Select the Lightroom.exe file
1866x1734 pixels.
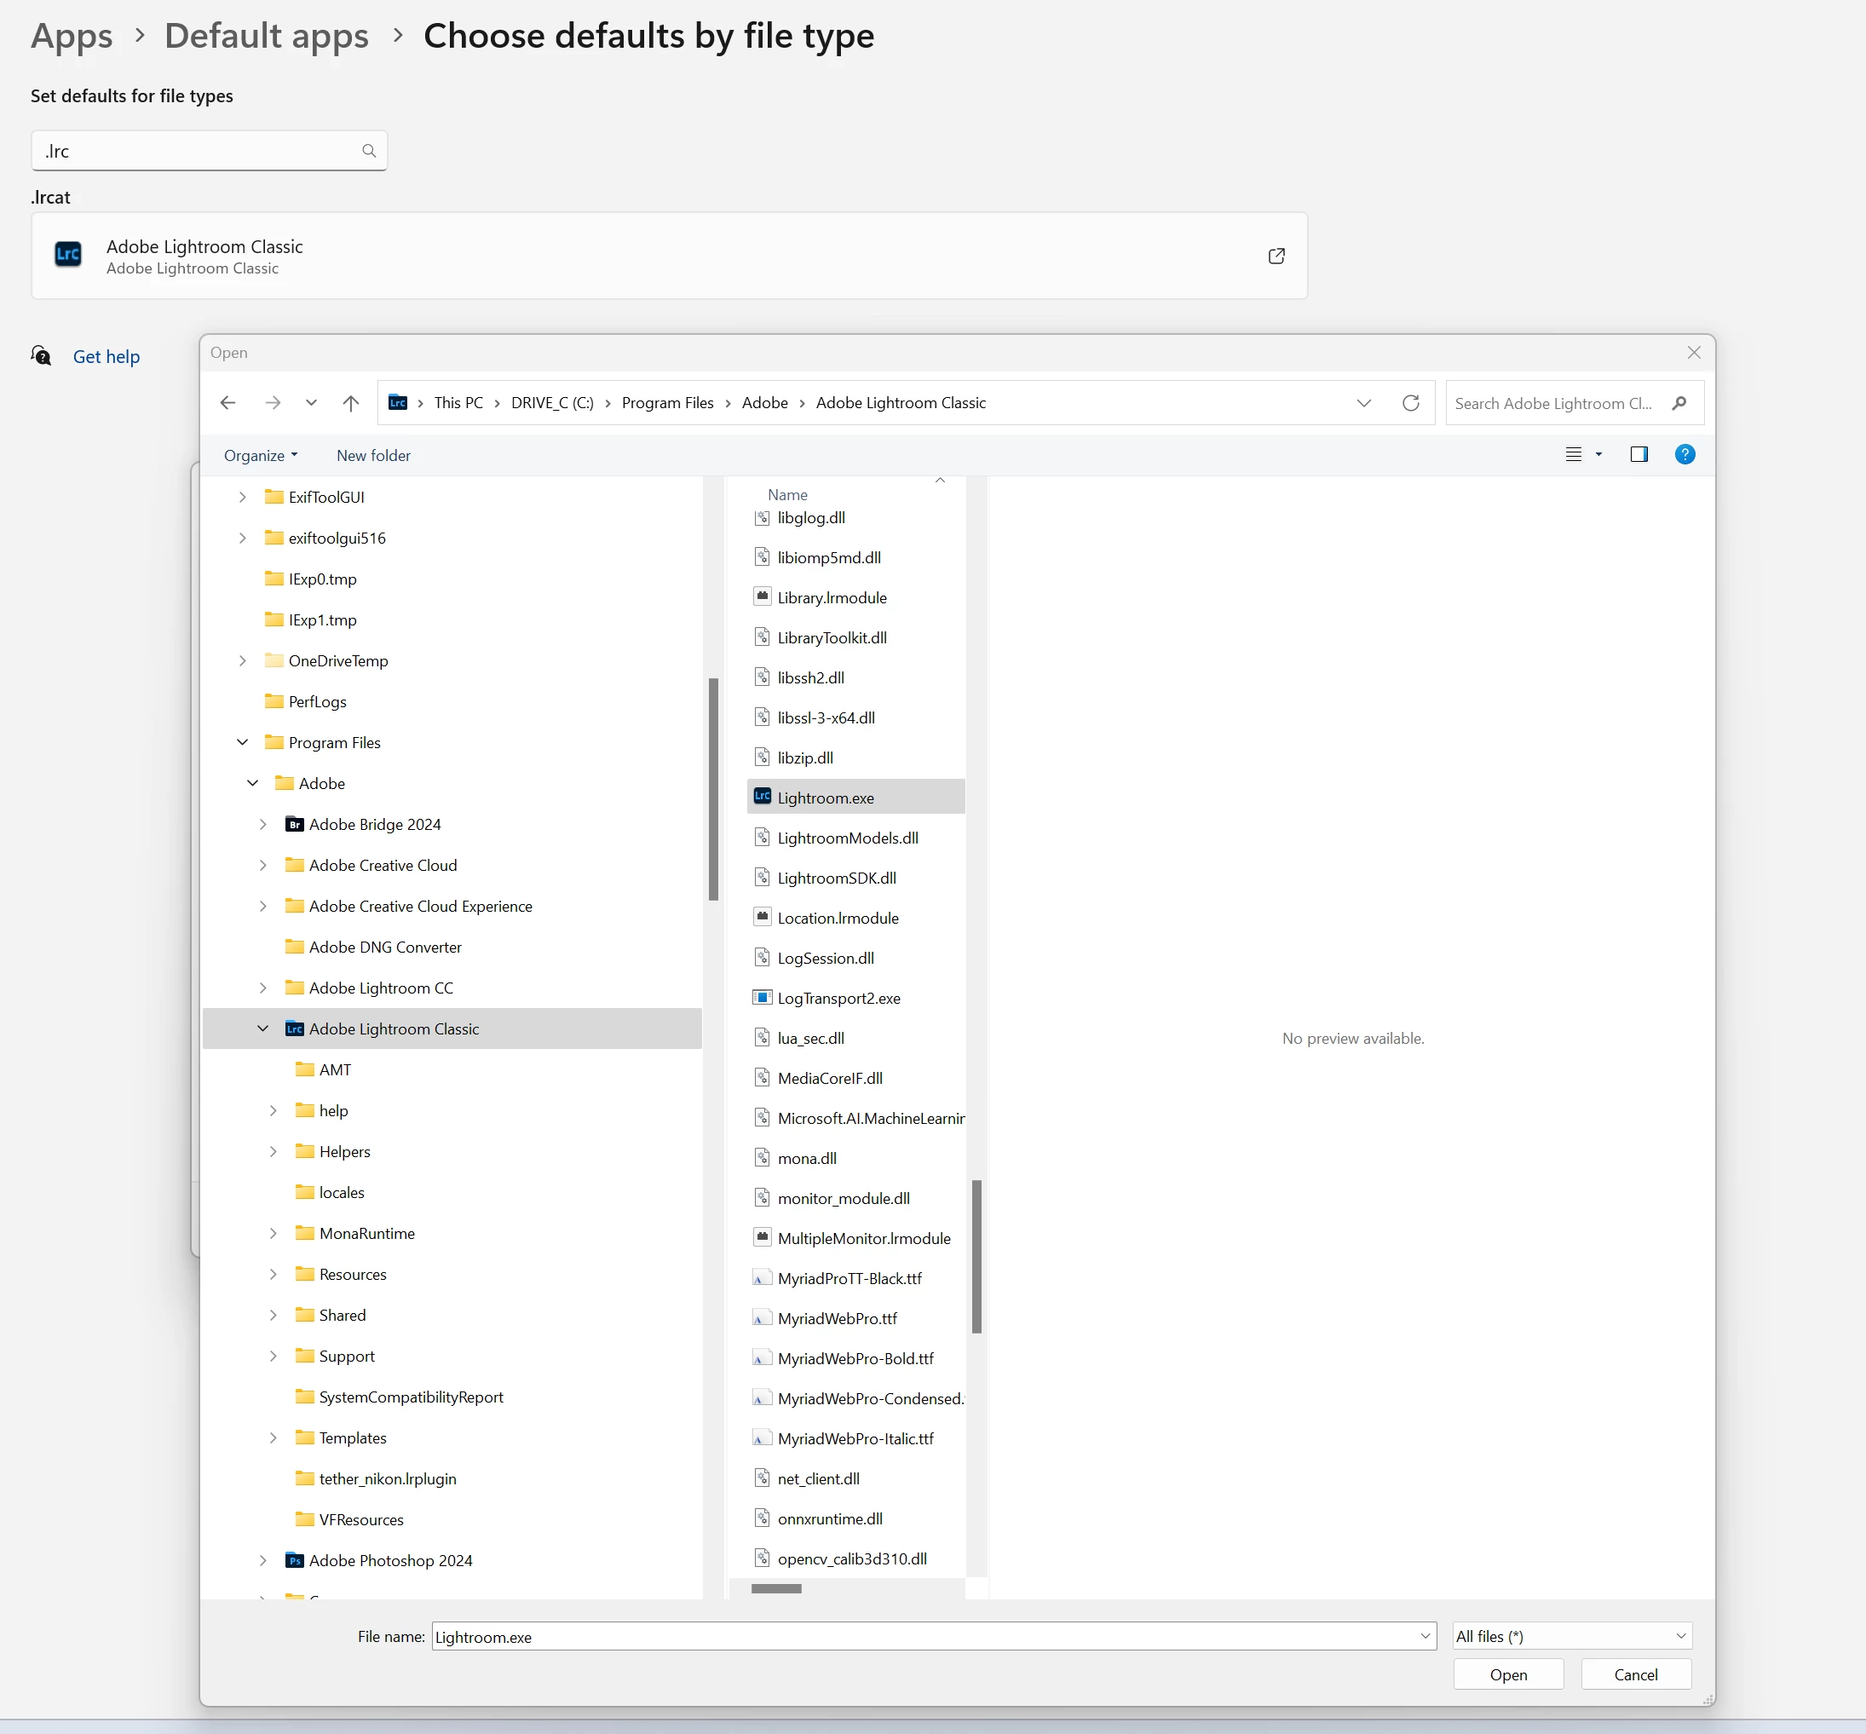pos(826,798)
